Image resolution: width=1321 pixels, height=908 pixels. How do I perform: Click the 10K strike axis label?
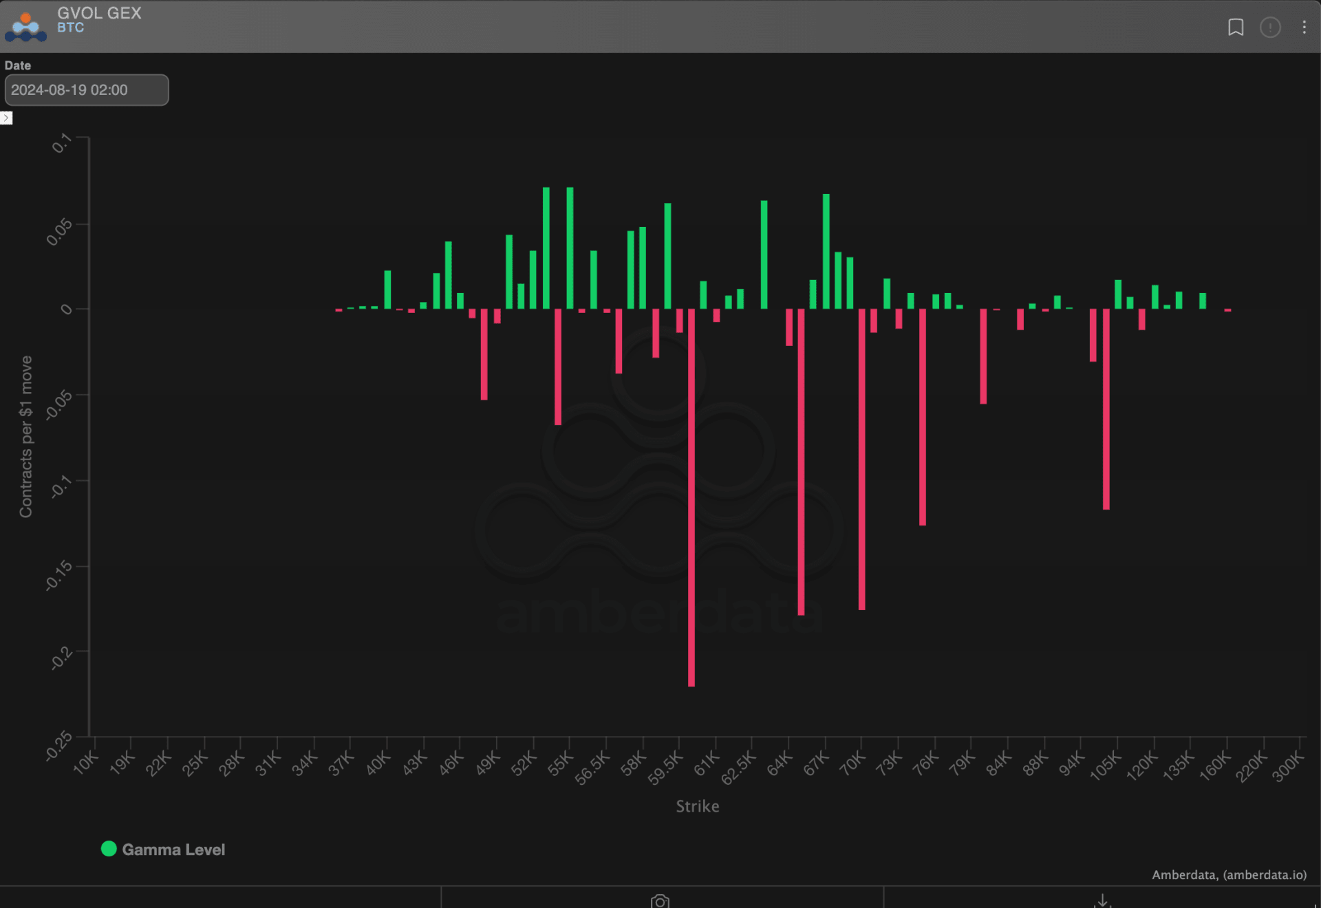tap(87, 764)
